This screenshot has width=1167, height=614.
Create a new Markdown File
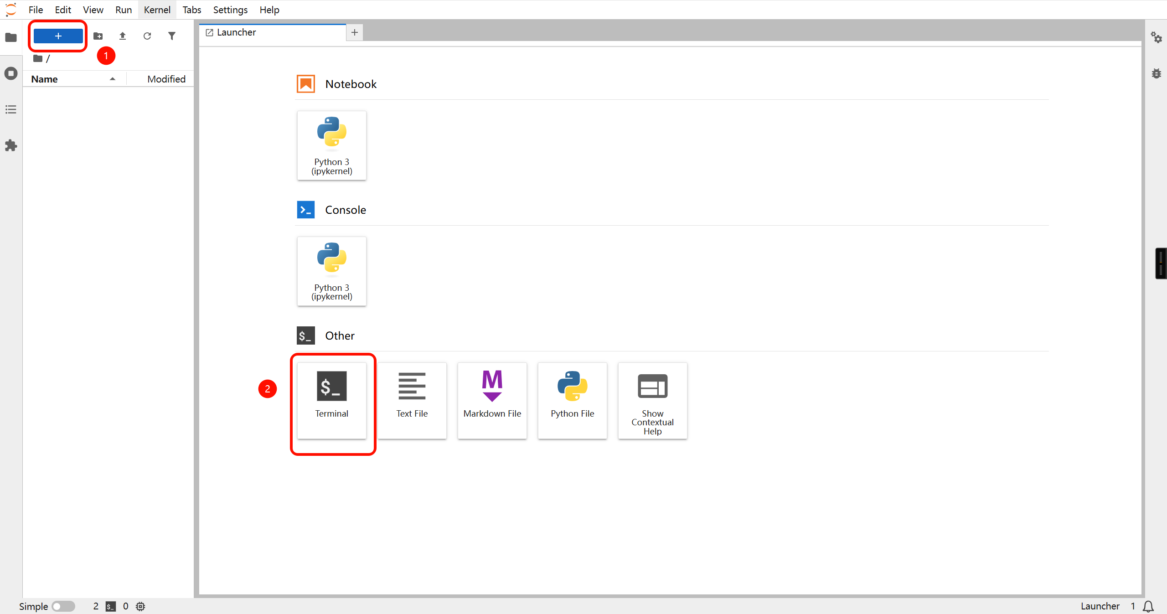point(492,400)
